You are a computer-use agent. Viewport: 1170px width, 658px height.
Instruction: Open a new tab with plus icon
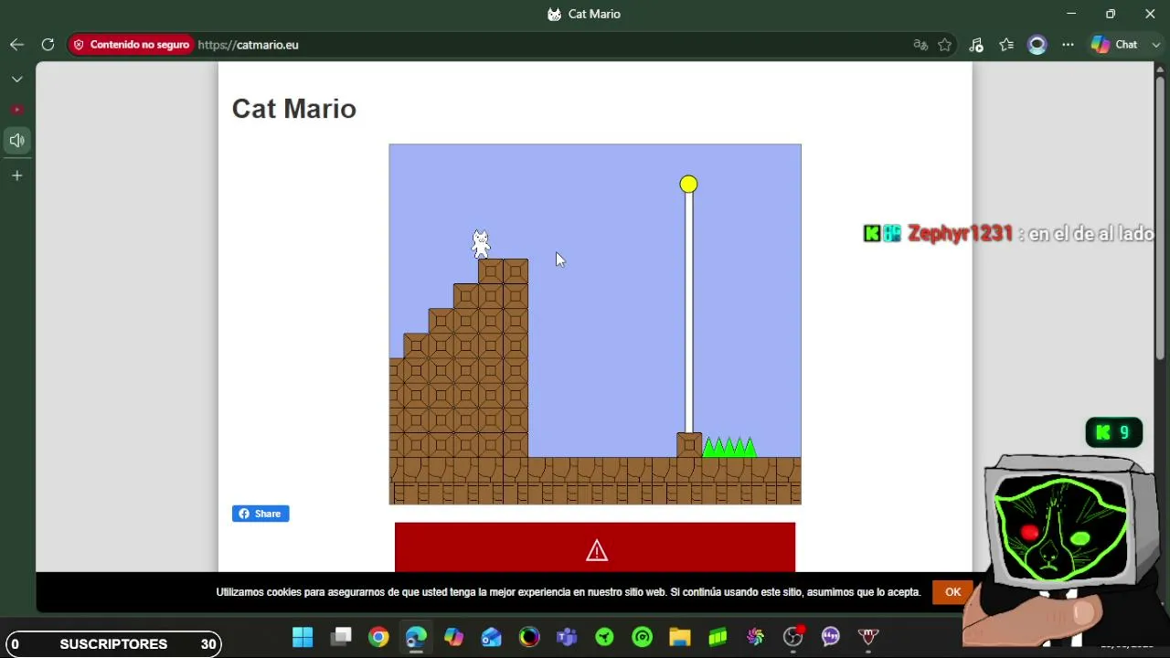pyautogui.click(x=16, y=175)
